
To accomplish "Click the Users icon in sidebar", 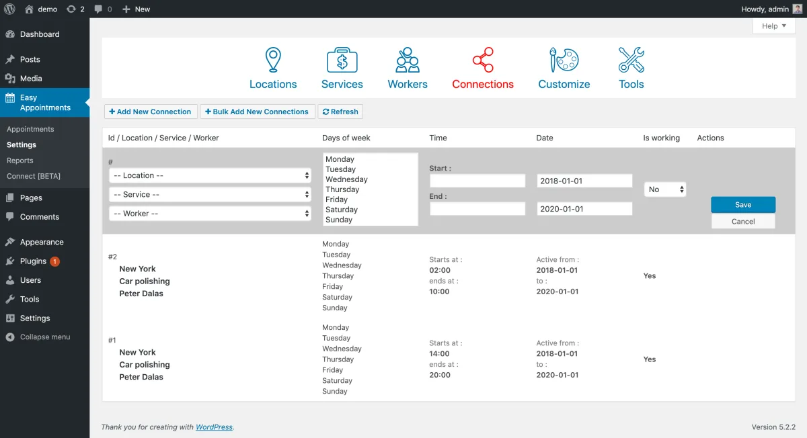I will tap(10, 280).
